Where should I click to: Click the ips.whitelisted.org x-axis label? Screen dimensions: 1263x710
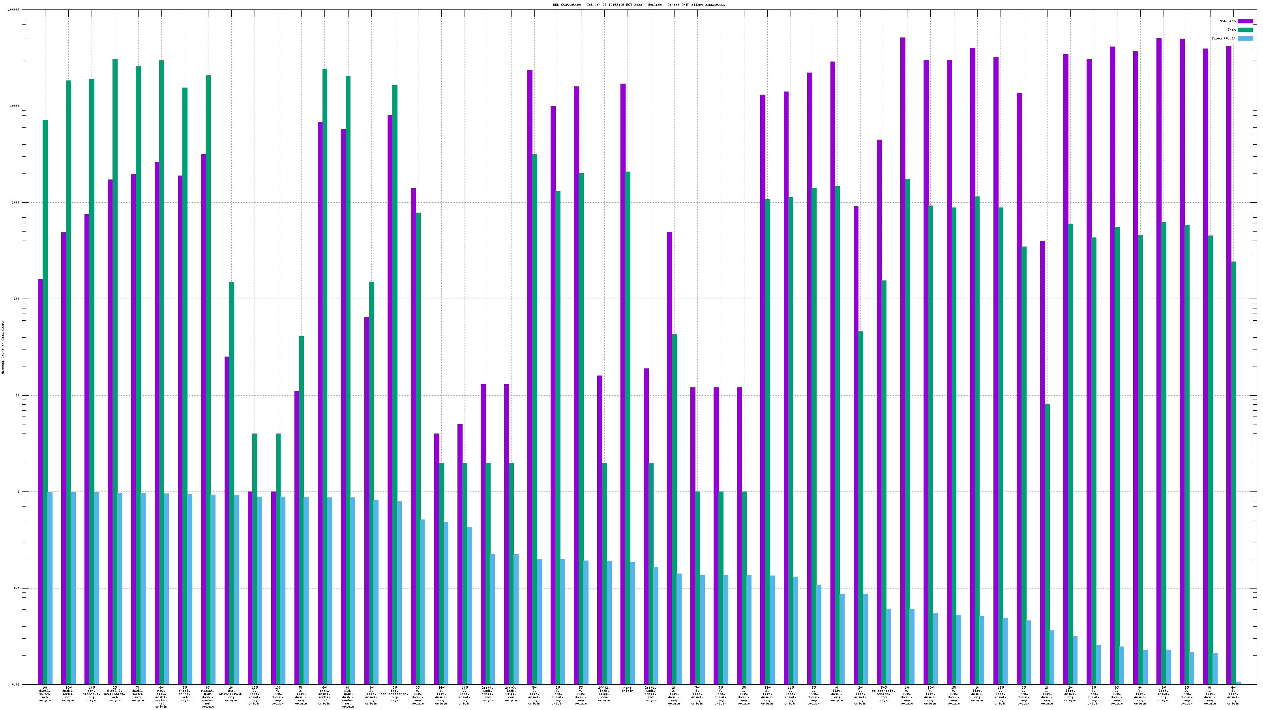click(x=231, y=694)
